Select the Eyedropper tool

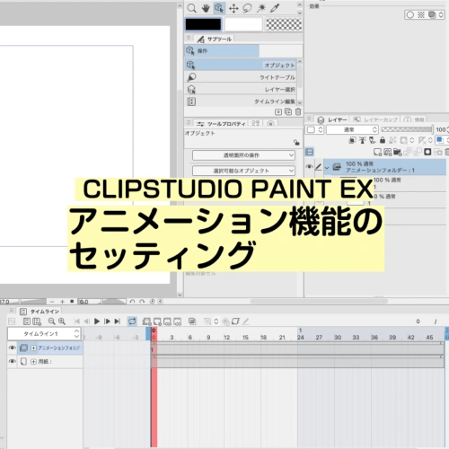click(x=275, y=8)
